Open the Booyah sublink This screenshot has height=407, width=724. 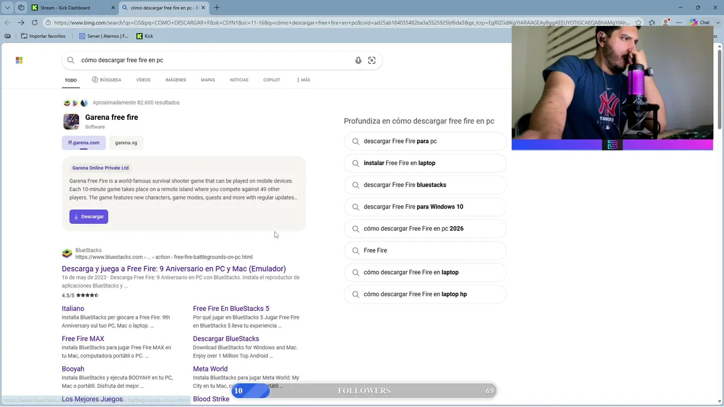(73, 369)
